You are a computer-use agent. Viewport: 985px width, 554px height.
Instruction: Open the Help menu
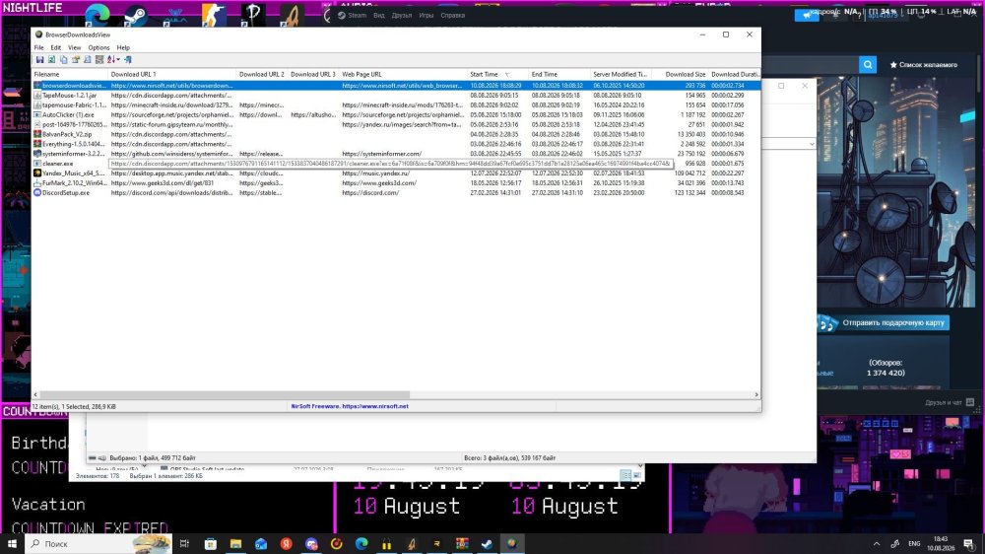tap(123, 47)
